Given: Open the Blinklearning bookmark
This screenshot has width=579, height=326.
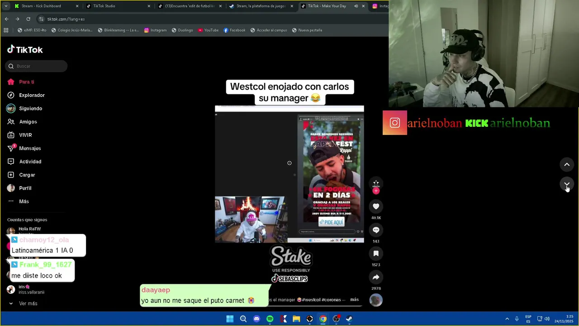Looking at the screenshot, I should (119, 30).
